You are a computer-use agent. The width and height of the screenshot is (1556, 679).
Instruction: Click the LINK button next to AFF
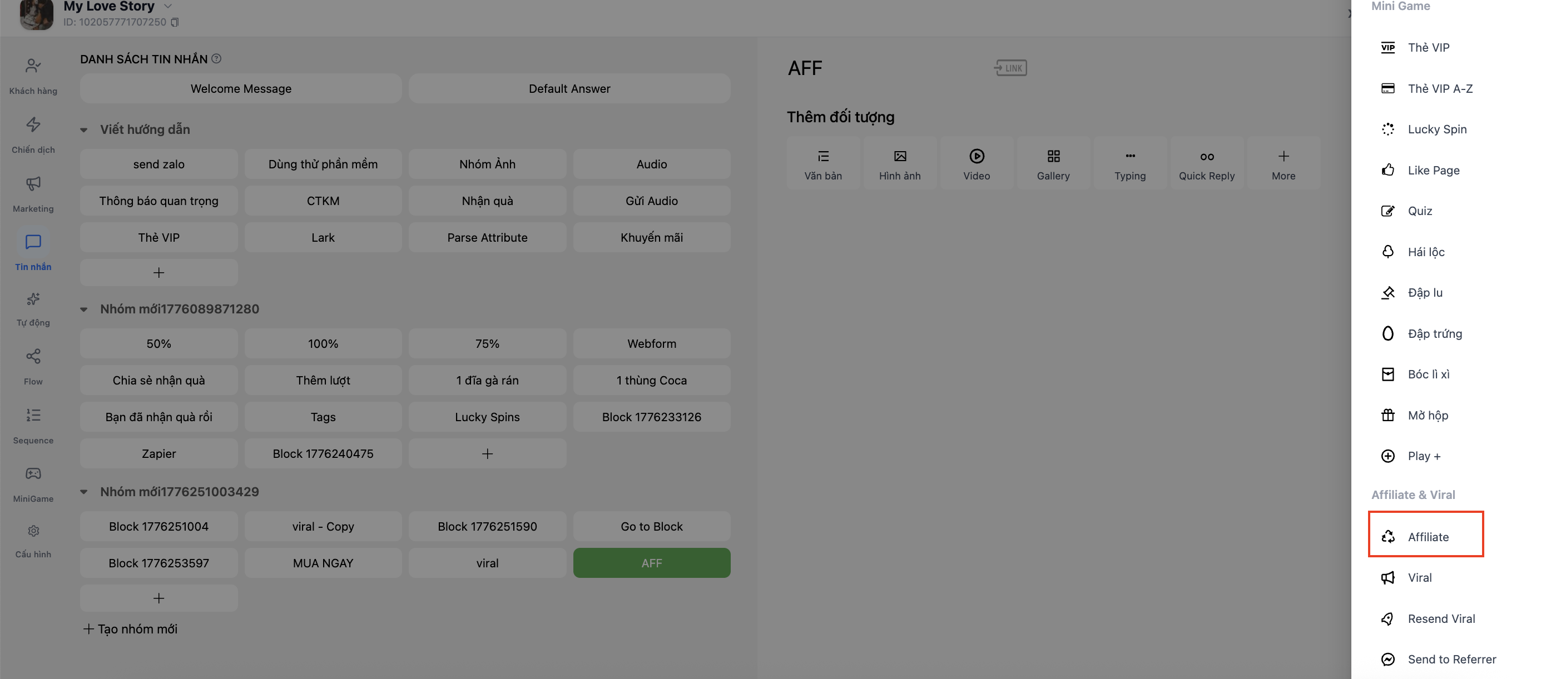1010,68
